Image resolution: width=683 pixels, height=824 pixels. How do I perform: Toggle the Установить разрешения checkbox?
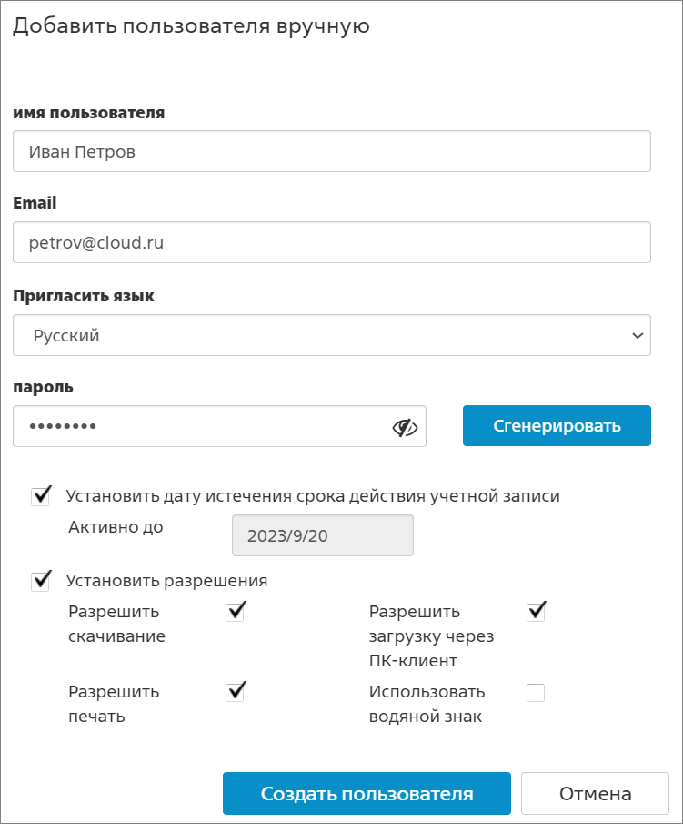tap(40, 581)
